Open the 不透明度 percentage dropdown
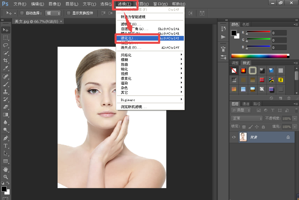 pyautogui.click(x=295, y=119)
